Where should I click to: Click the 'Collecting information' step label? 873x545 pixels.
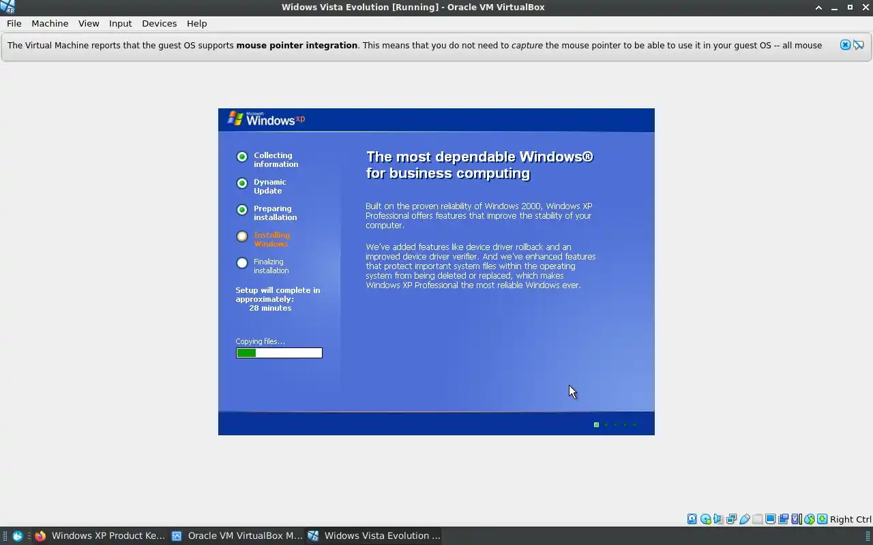click(276, 159)
